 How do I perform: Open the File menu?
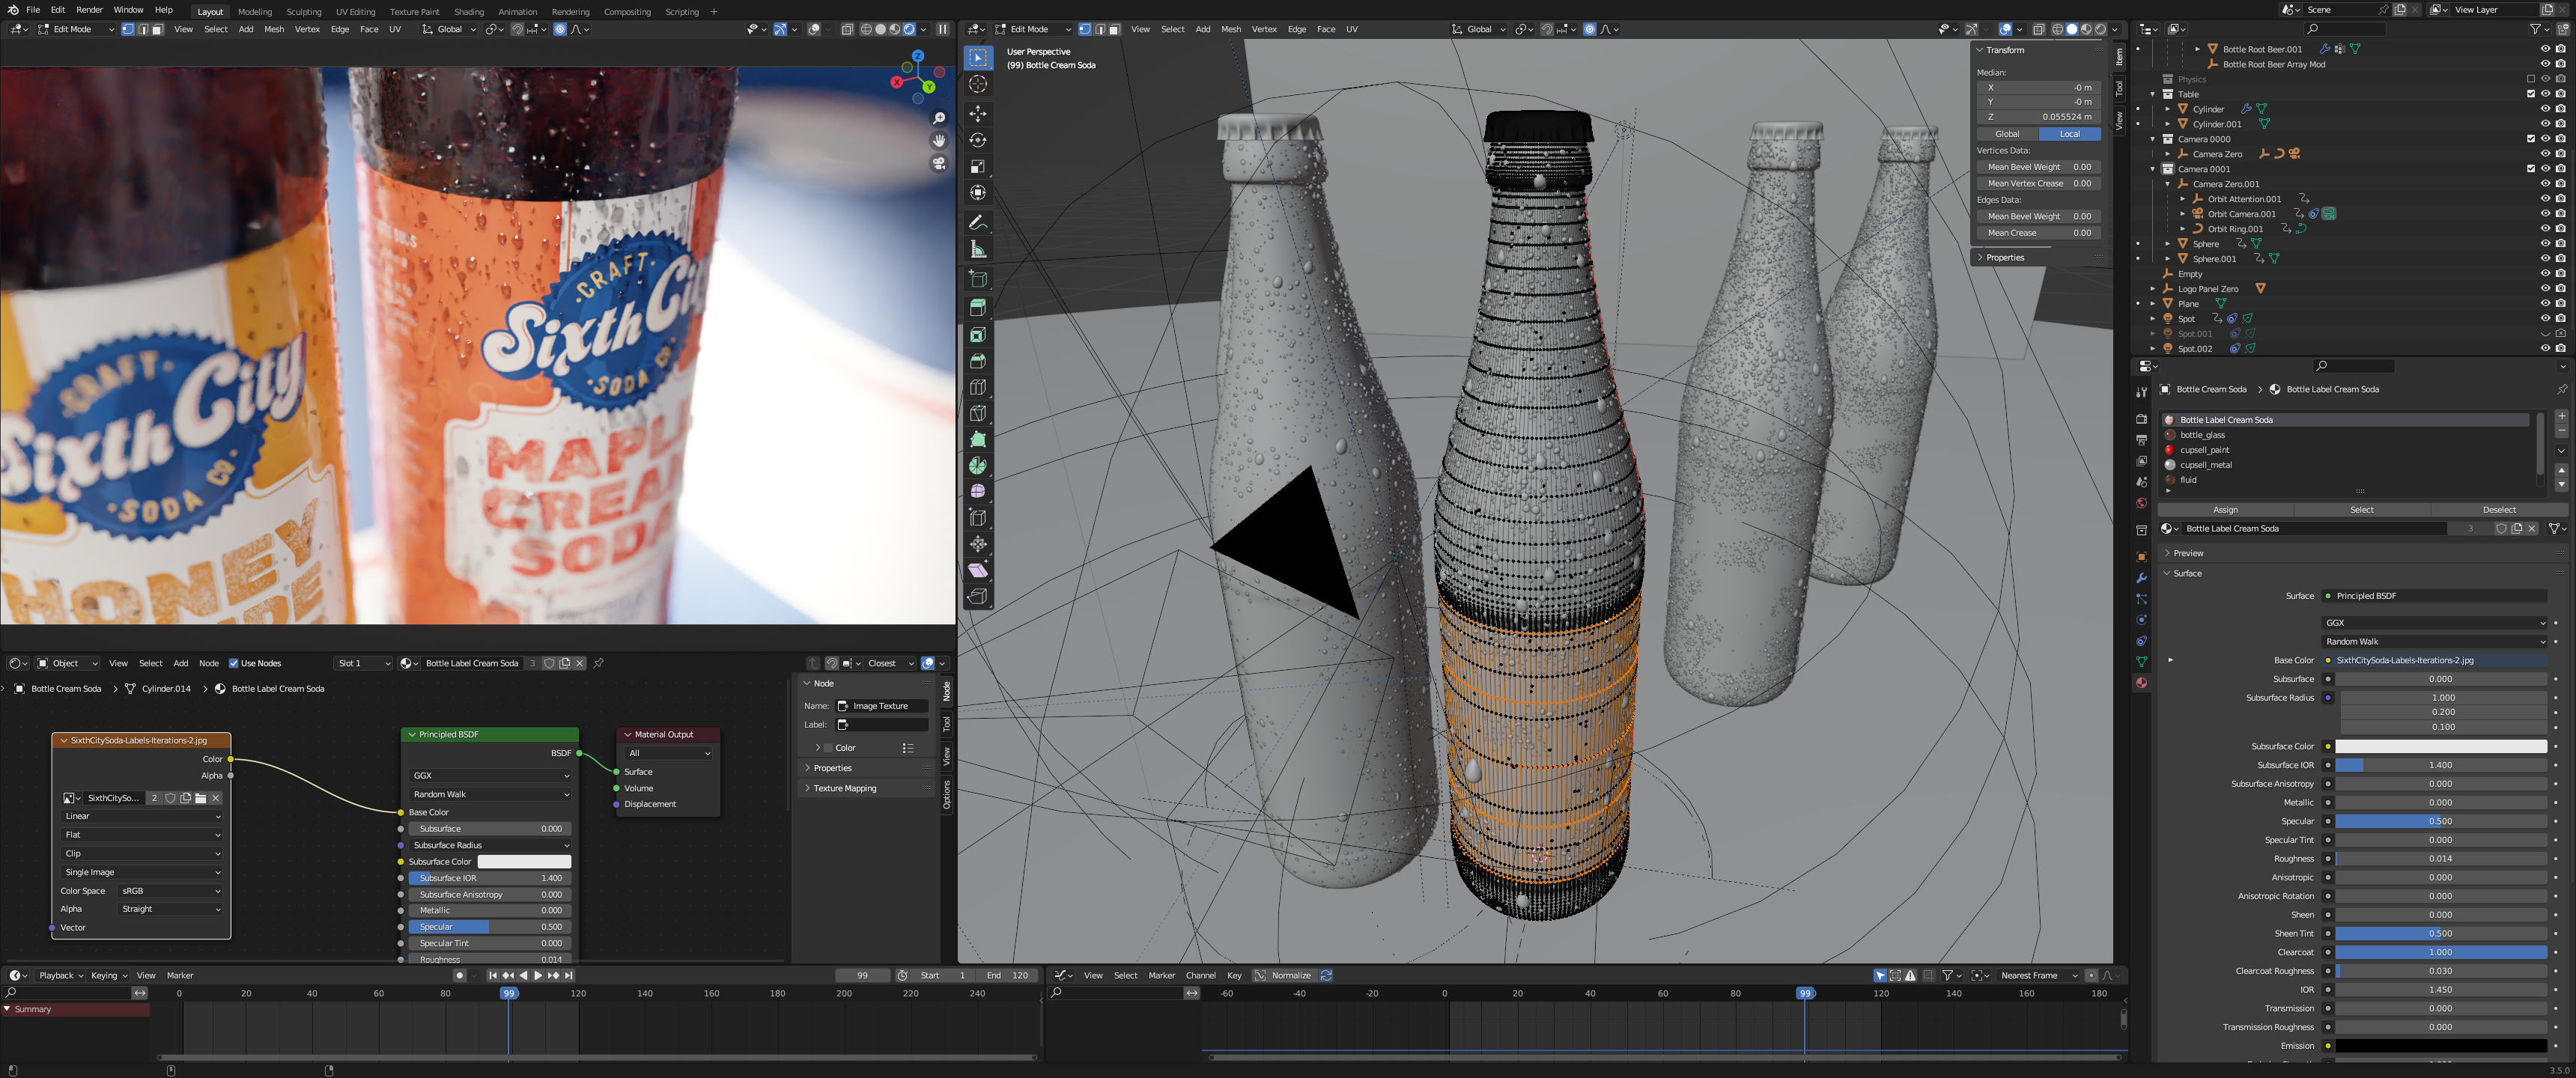[33, 10]
